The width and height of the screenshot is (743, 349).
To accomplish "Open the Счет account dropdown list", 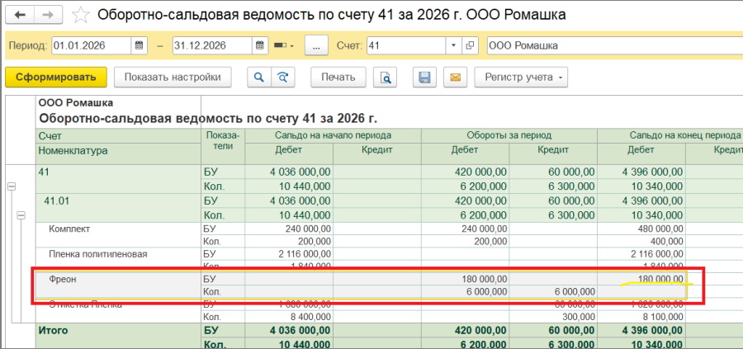I will tap(453, 45).
